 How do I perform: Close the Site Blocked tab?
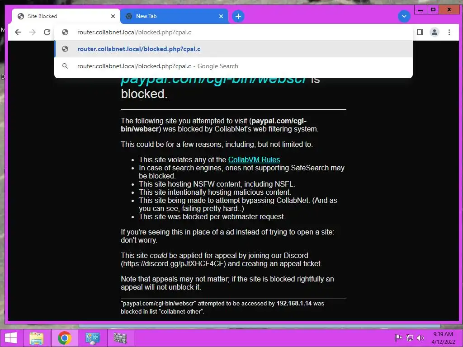[113, 16]
